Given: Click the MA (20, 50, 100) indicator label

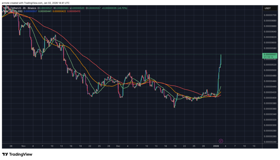Looking at the screenshot, I should pyautogui.click(x=12, y=11).
